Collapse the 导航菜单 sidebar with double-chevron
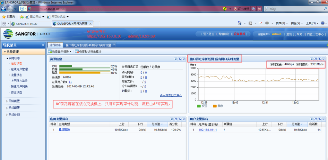This screenshot has height=160, width=328. click(43, 45)
